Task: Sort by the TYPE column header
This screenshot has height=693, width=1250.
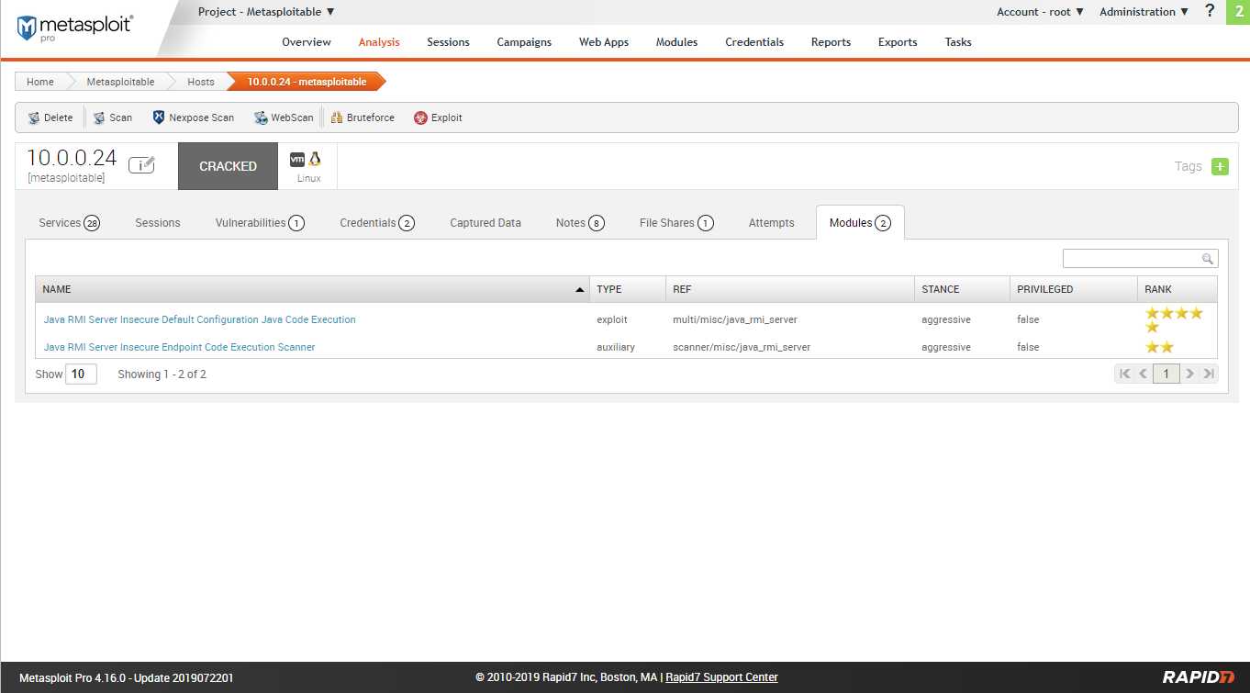Action: point(627,289)
